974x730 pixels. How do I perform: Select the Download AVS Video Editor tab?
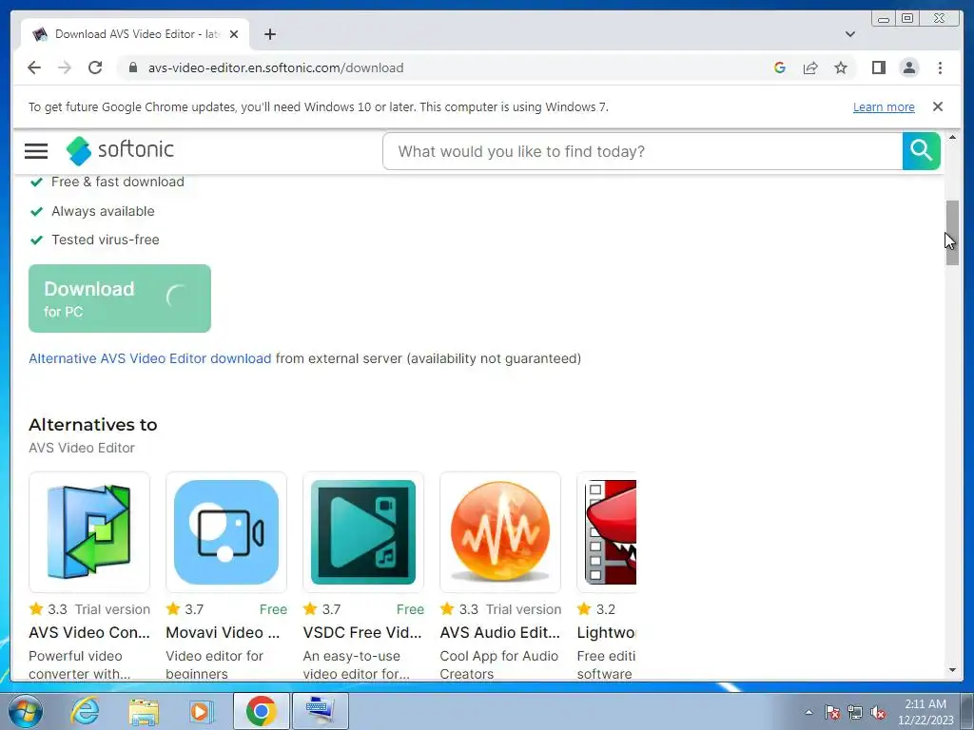pyautogui.click(x=134, y=34)
